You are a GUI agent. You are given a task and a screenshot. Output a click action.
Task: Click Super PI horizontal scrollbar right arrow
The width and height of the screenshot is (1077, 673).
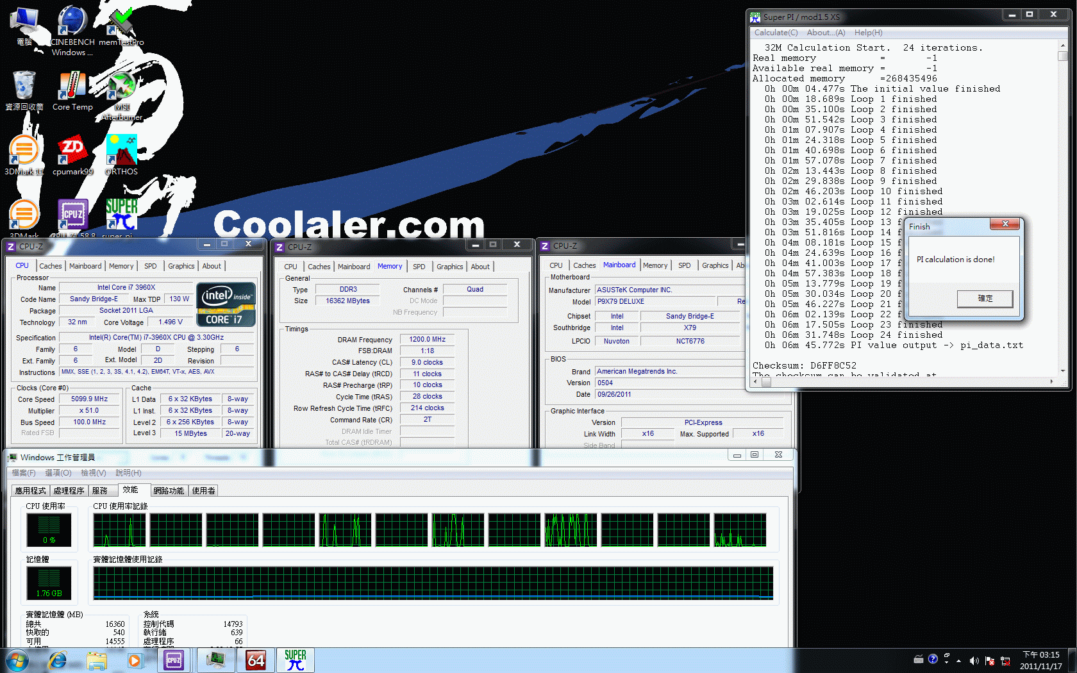point(1051,382)
